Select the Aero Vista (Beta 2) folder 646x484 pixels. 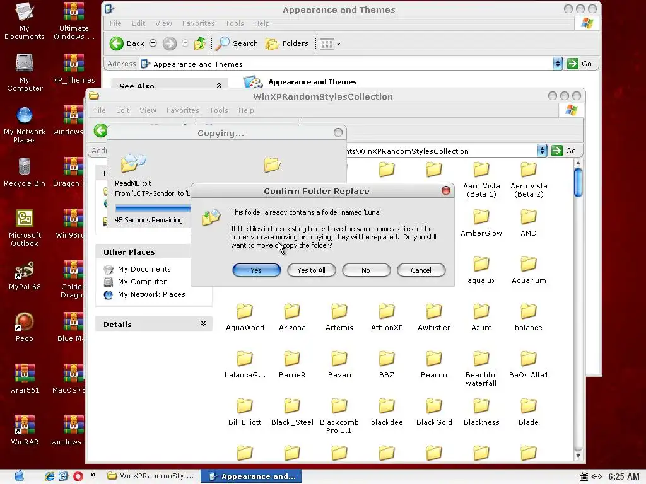pyautogui.click(x=529, y=180)
